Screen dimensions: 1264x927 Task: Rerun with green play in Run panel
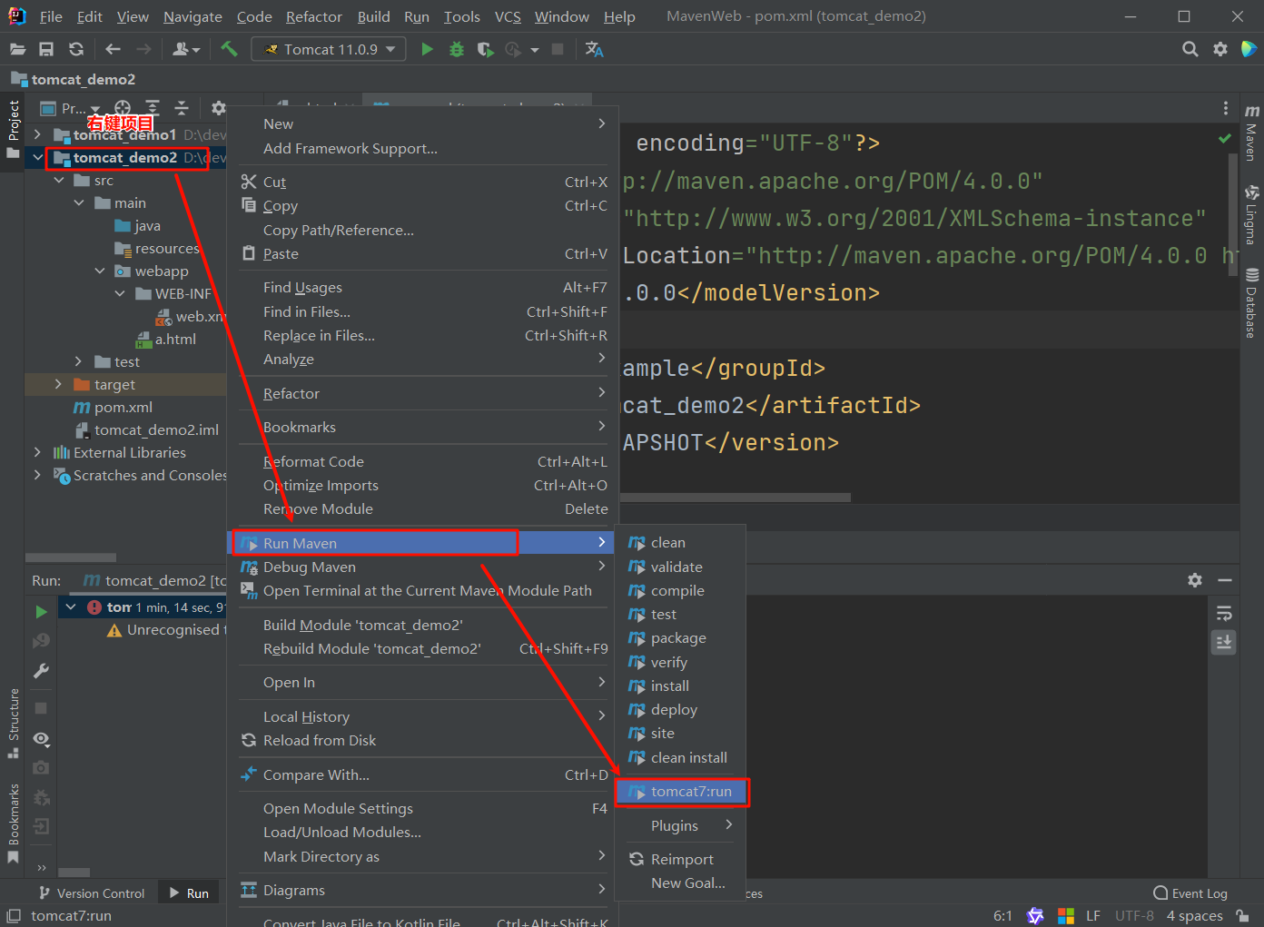[x=41, y=612]
